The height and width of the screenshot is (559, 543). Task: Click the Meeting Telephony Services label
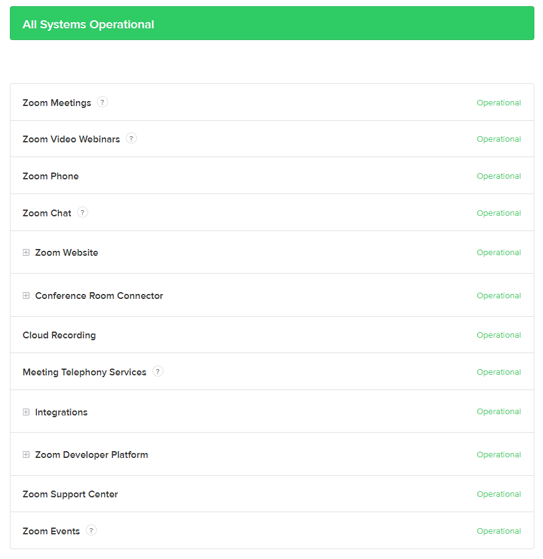click(85, 372)
